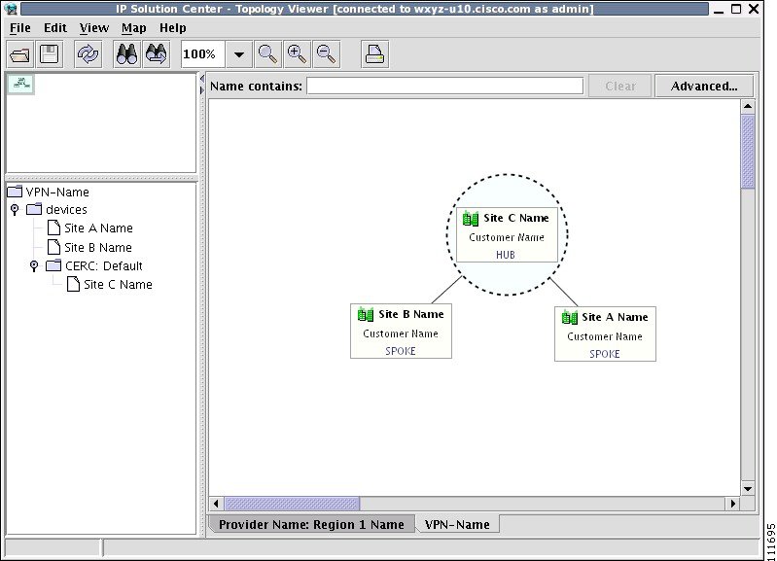
Task: Click the vertical scrollbar up arrow
Action: pyautogui.click(x=748, y=106)
